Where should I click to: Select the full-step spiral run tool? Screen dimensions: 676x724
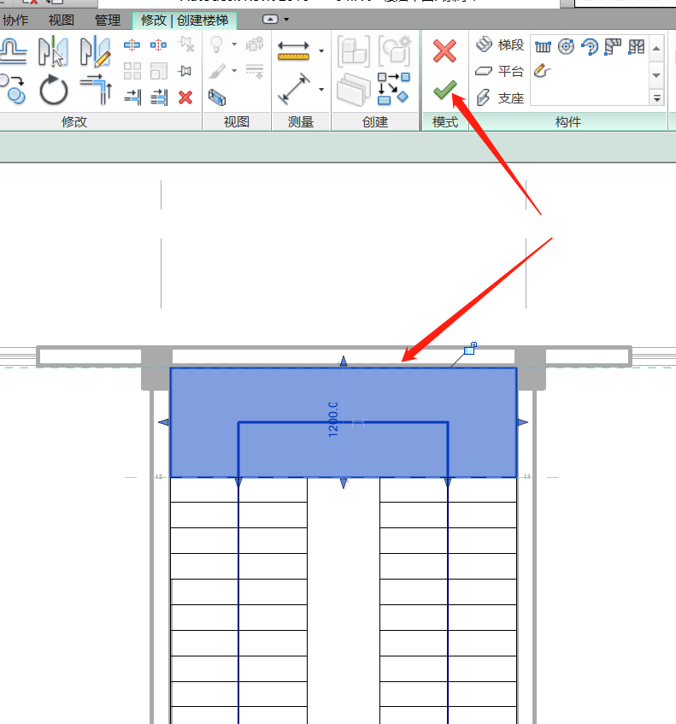pos(566,47)
